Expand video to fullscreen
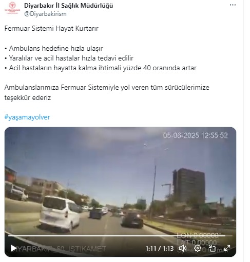The height and width of the screenshot is (262, 250). 227,248
